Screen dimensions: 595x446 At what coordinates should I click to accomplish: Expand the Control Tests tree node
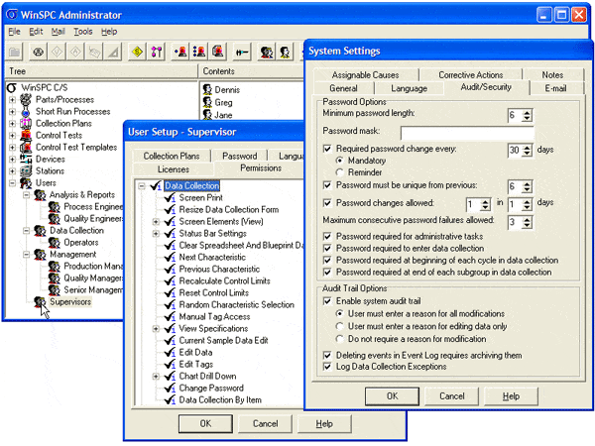tap(11, 135)
